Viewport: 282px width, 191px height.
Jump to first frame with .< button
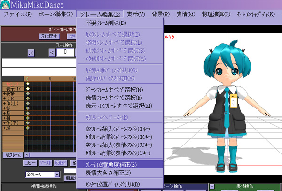(x=31, y=53)
